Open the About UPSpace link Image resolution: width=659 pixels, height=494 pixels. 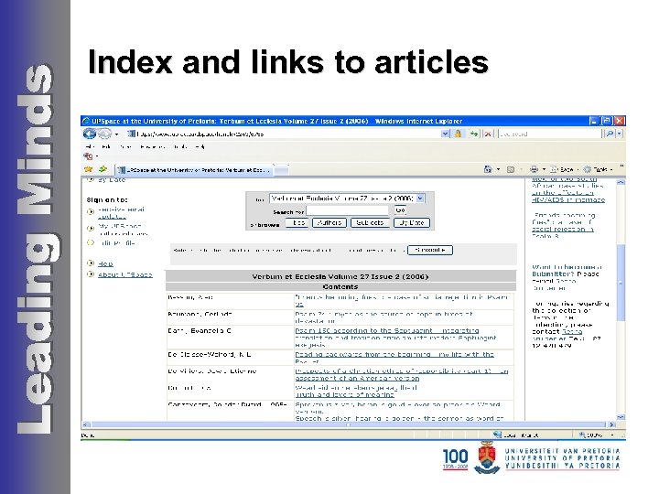coord(124,274)
